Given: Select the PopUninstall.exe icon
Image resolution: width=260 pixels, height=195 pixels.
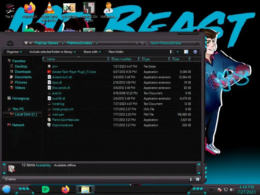Looking at the screenshot, I should [49, 125].
